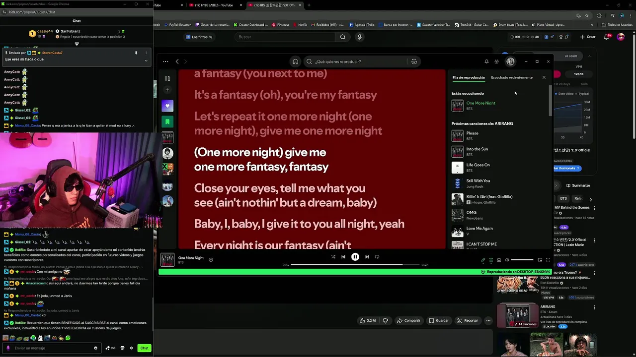Screen dimensions: 636x357
Task: Send message with green Chat button
Action: [x=144, y=348]
